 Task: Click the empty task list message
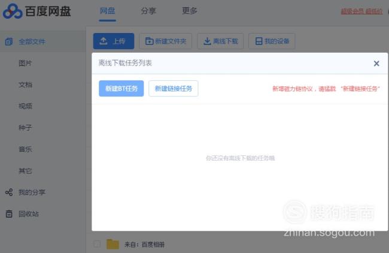click(x=240, y=158)
